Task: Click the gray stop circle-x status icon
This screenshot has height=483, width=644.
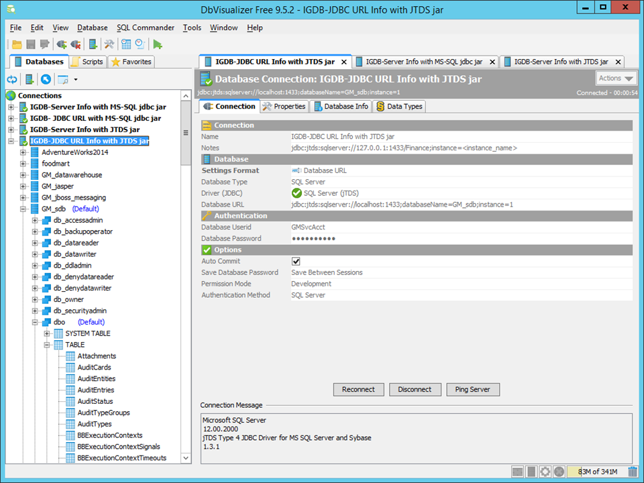Action: click(559, 472)
